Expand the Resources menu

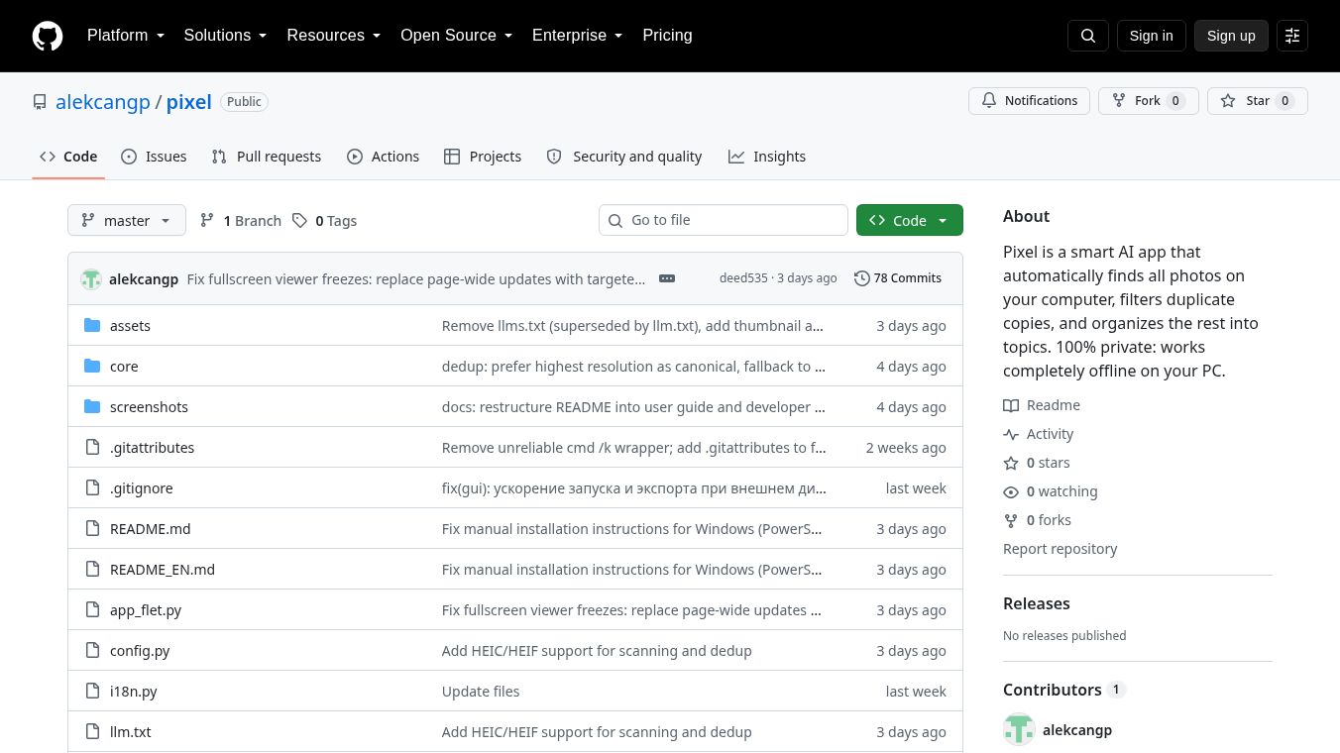pyautogui.click(x=334, y=36)
